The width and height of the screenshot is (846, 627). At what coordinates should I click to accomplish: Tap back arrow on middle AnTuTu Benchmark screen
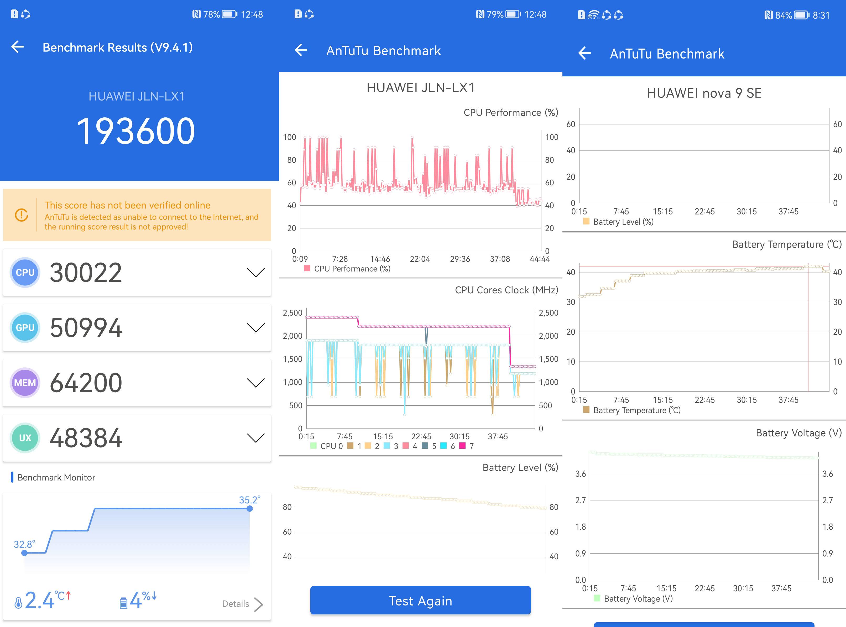301,50
